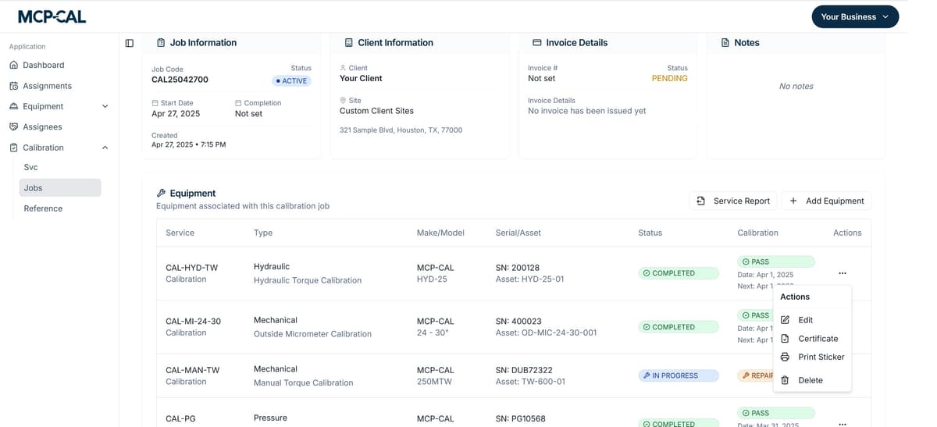Viewport: 937px width, 427px height.
Task: Click the Service Report button
Action: [x=732, y=201]
